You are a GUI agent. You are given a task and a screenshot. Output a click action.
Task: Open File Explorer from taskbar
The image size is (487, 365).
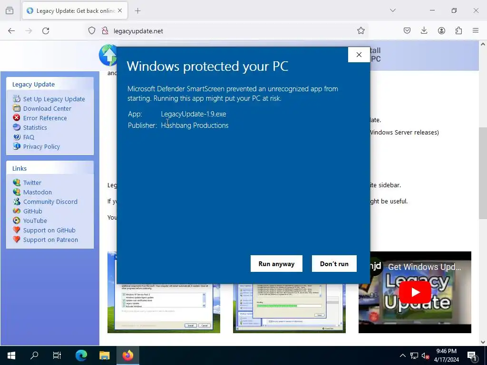pyautogui.click(x=104, y=355)
